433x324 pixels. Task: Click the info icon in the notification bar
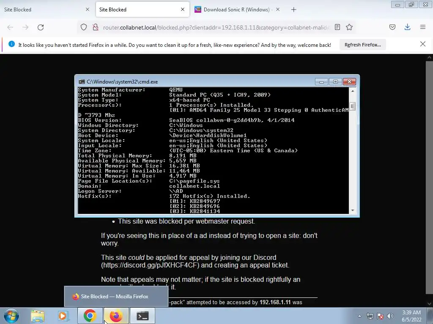coord(11,44)
